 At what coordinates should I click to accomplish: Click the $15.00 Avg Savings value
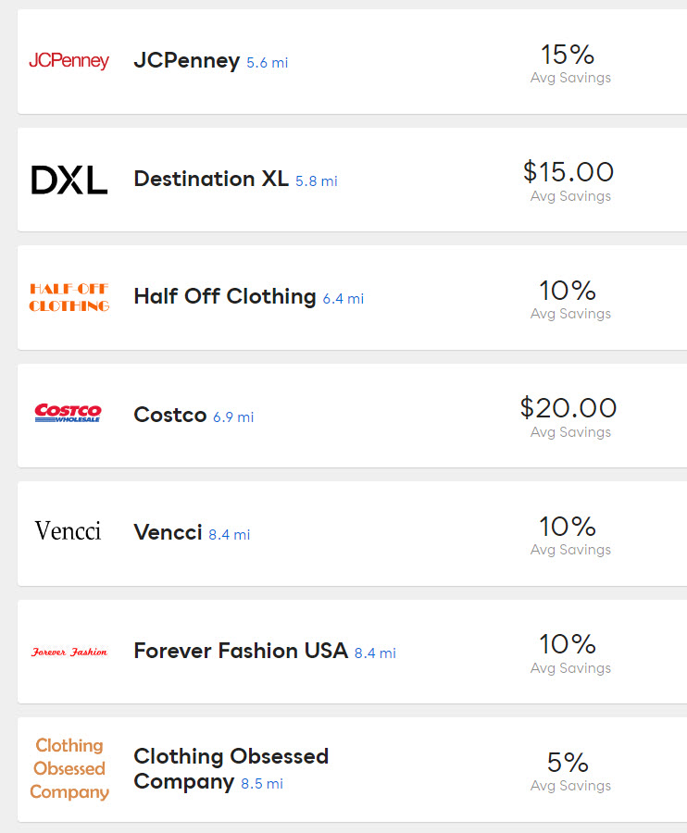(x=568, y=172)
